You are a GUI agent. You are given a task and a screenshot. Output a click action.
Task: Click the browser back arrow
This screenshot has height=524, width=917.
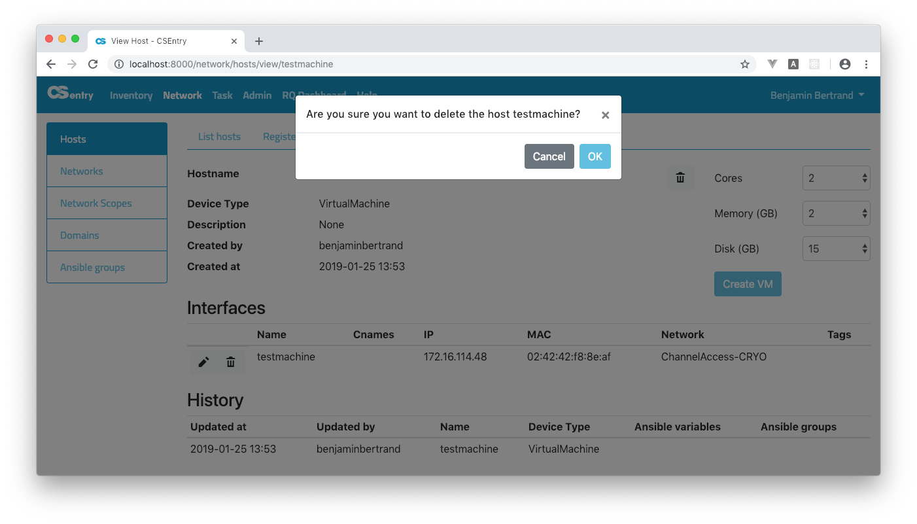(x=51, y=64)
